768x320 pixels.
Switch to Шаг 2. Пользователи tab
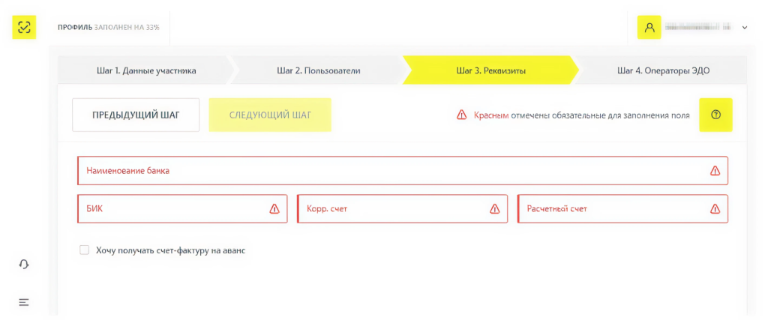click(318, 70)
